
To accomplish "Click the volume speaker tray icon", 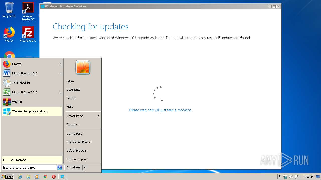I will coord(291,177).
